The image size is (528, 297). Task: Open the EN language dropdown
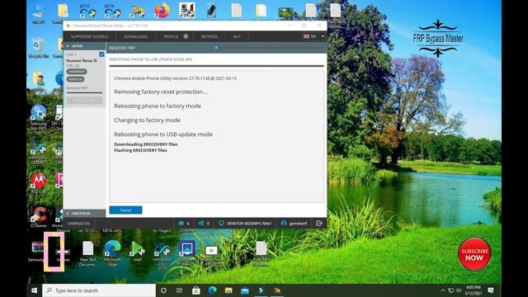[313, 36]
